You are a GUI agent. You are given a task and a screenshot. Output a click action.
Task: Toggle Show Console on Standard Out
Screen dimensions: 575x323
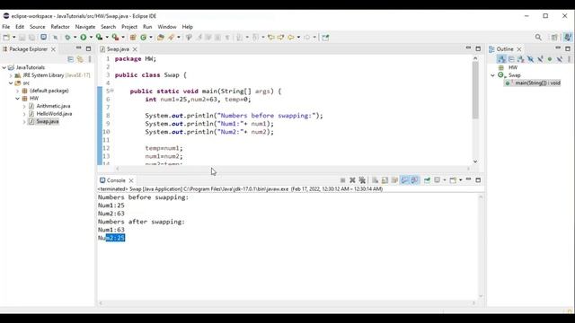point(404,180)
